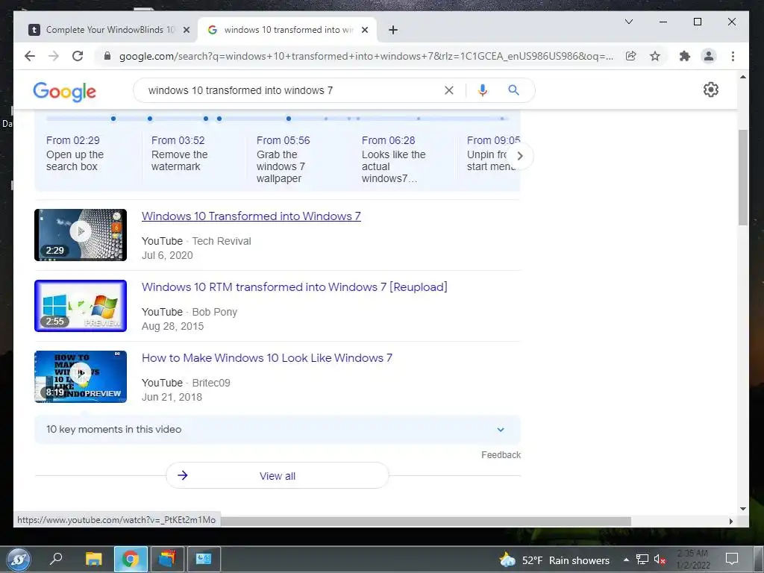Viewport: 764px width, 573px height.
Task: Expand '10 key moments in this video'
Action: [278, 429]
